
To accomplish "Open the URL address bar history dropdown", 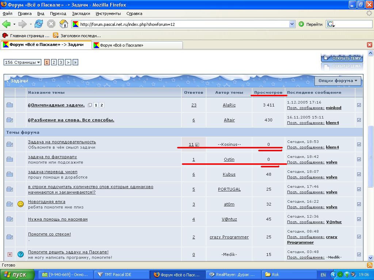I will [292, 24].
